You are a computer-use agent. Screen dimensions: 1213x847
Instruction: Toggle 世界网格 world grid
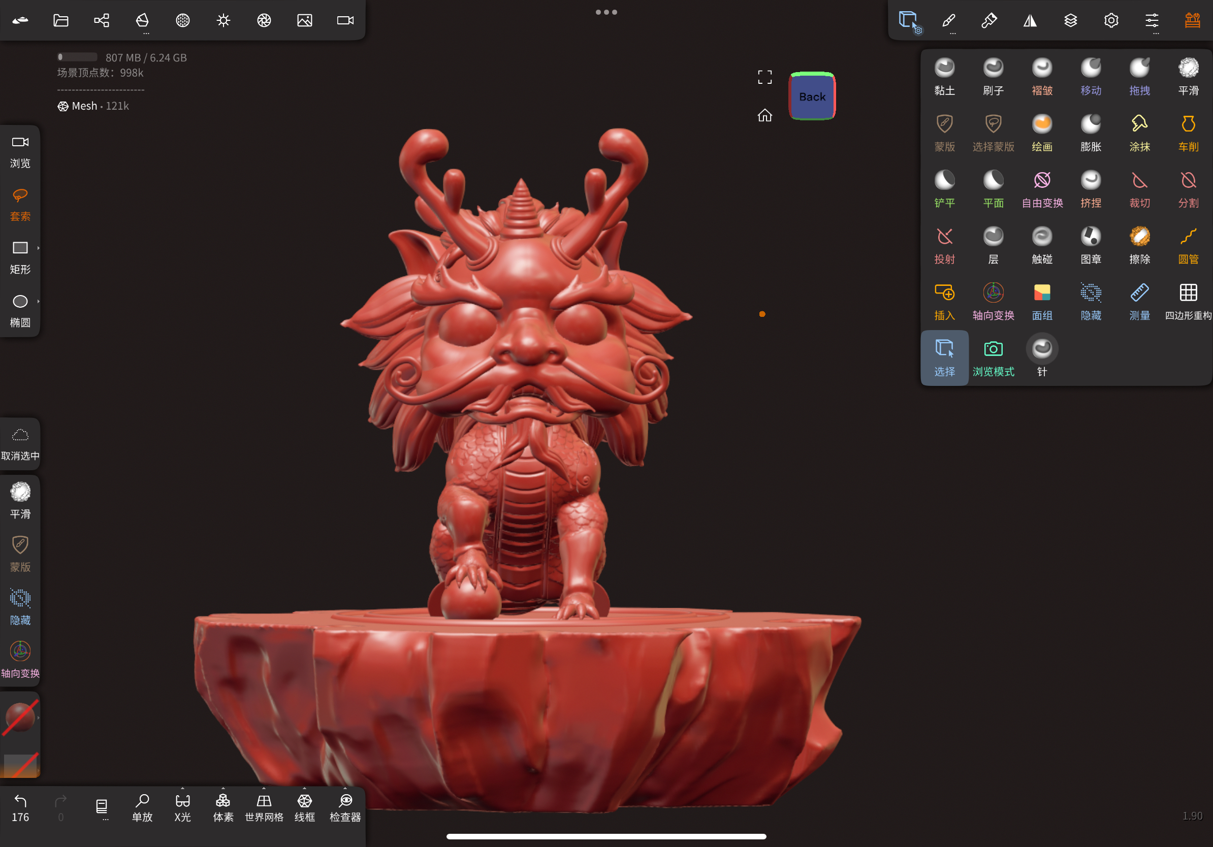tap(264, 807)
